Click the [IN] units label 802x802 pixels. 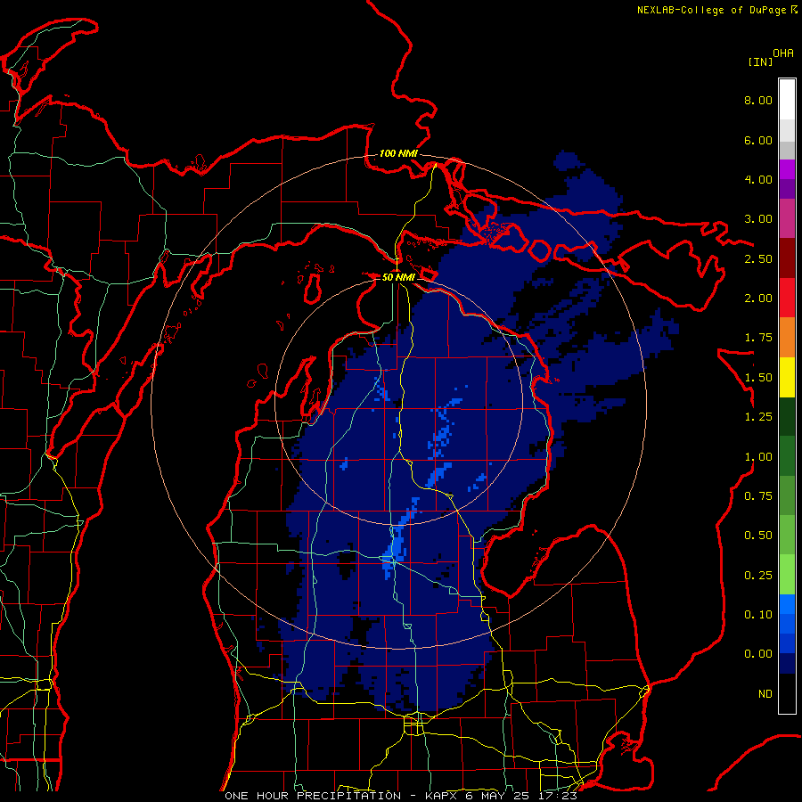(x=760, y=61)
